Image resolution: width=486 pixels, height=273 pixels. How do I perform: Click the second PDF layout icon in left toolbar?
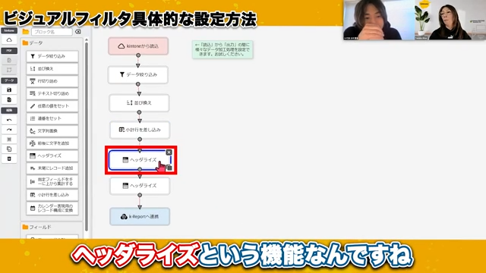9,70
